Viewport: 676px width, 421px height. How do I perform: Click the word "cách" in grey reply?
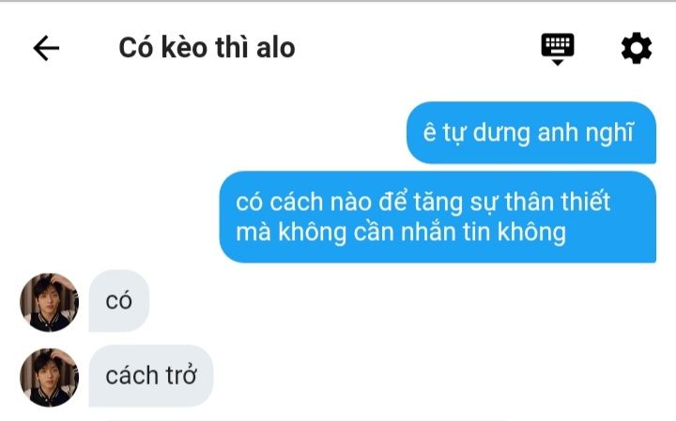coord(132,375)
